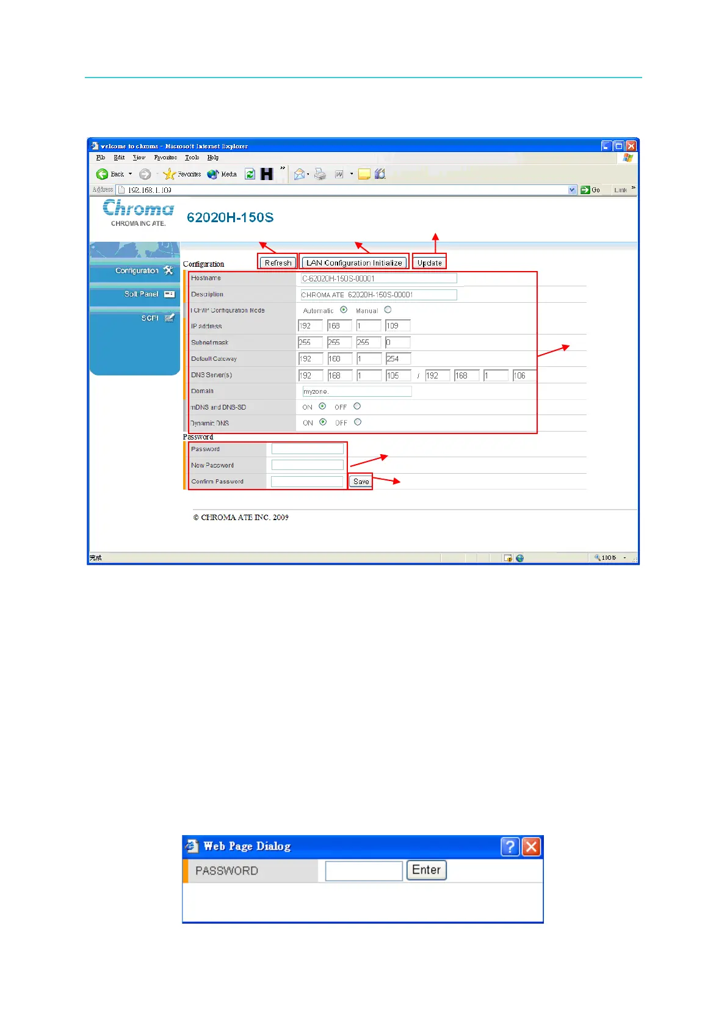Image resolution: width=727 pixels, height=1028 pixels.
Task: Expand the Links bar chevron
Action: point(633,187)
